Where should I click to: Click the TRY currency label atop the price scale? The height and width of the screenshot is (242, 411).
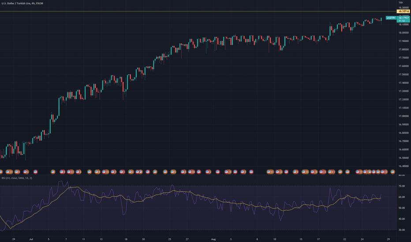[x=401, y=3]
